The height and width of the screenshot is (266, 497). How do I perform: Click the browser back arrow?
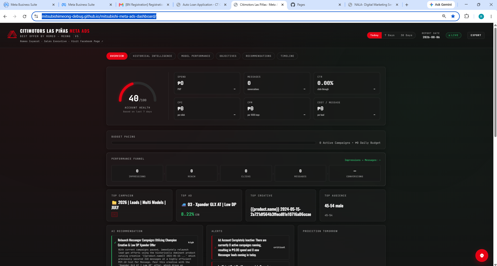click(5, 16)
